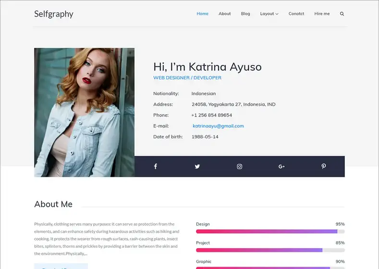Select the Google Plus icon

click(281, 166)
